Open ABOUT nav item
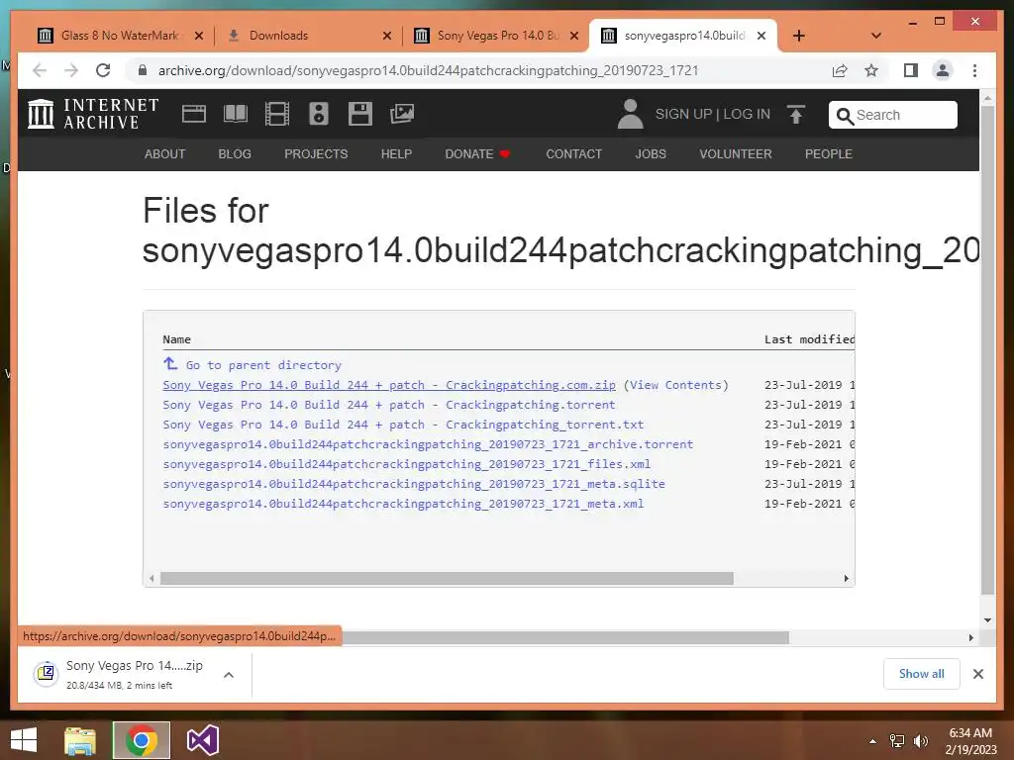Image resolution: width=1014 pixels, height=760 pixels. pos(165,153)
